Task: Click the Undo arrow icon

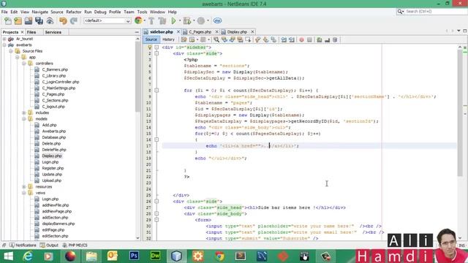Action: pyautogui.click(x=63, y=20)
